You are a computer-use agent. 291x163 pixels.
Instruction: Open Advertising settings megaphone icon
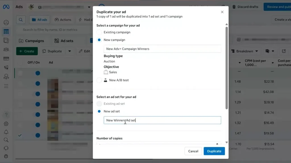click(6, 67)
